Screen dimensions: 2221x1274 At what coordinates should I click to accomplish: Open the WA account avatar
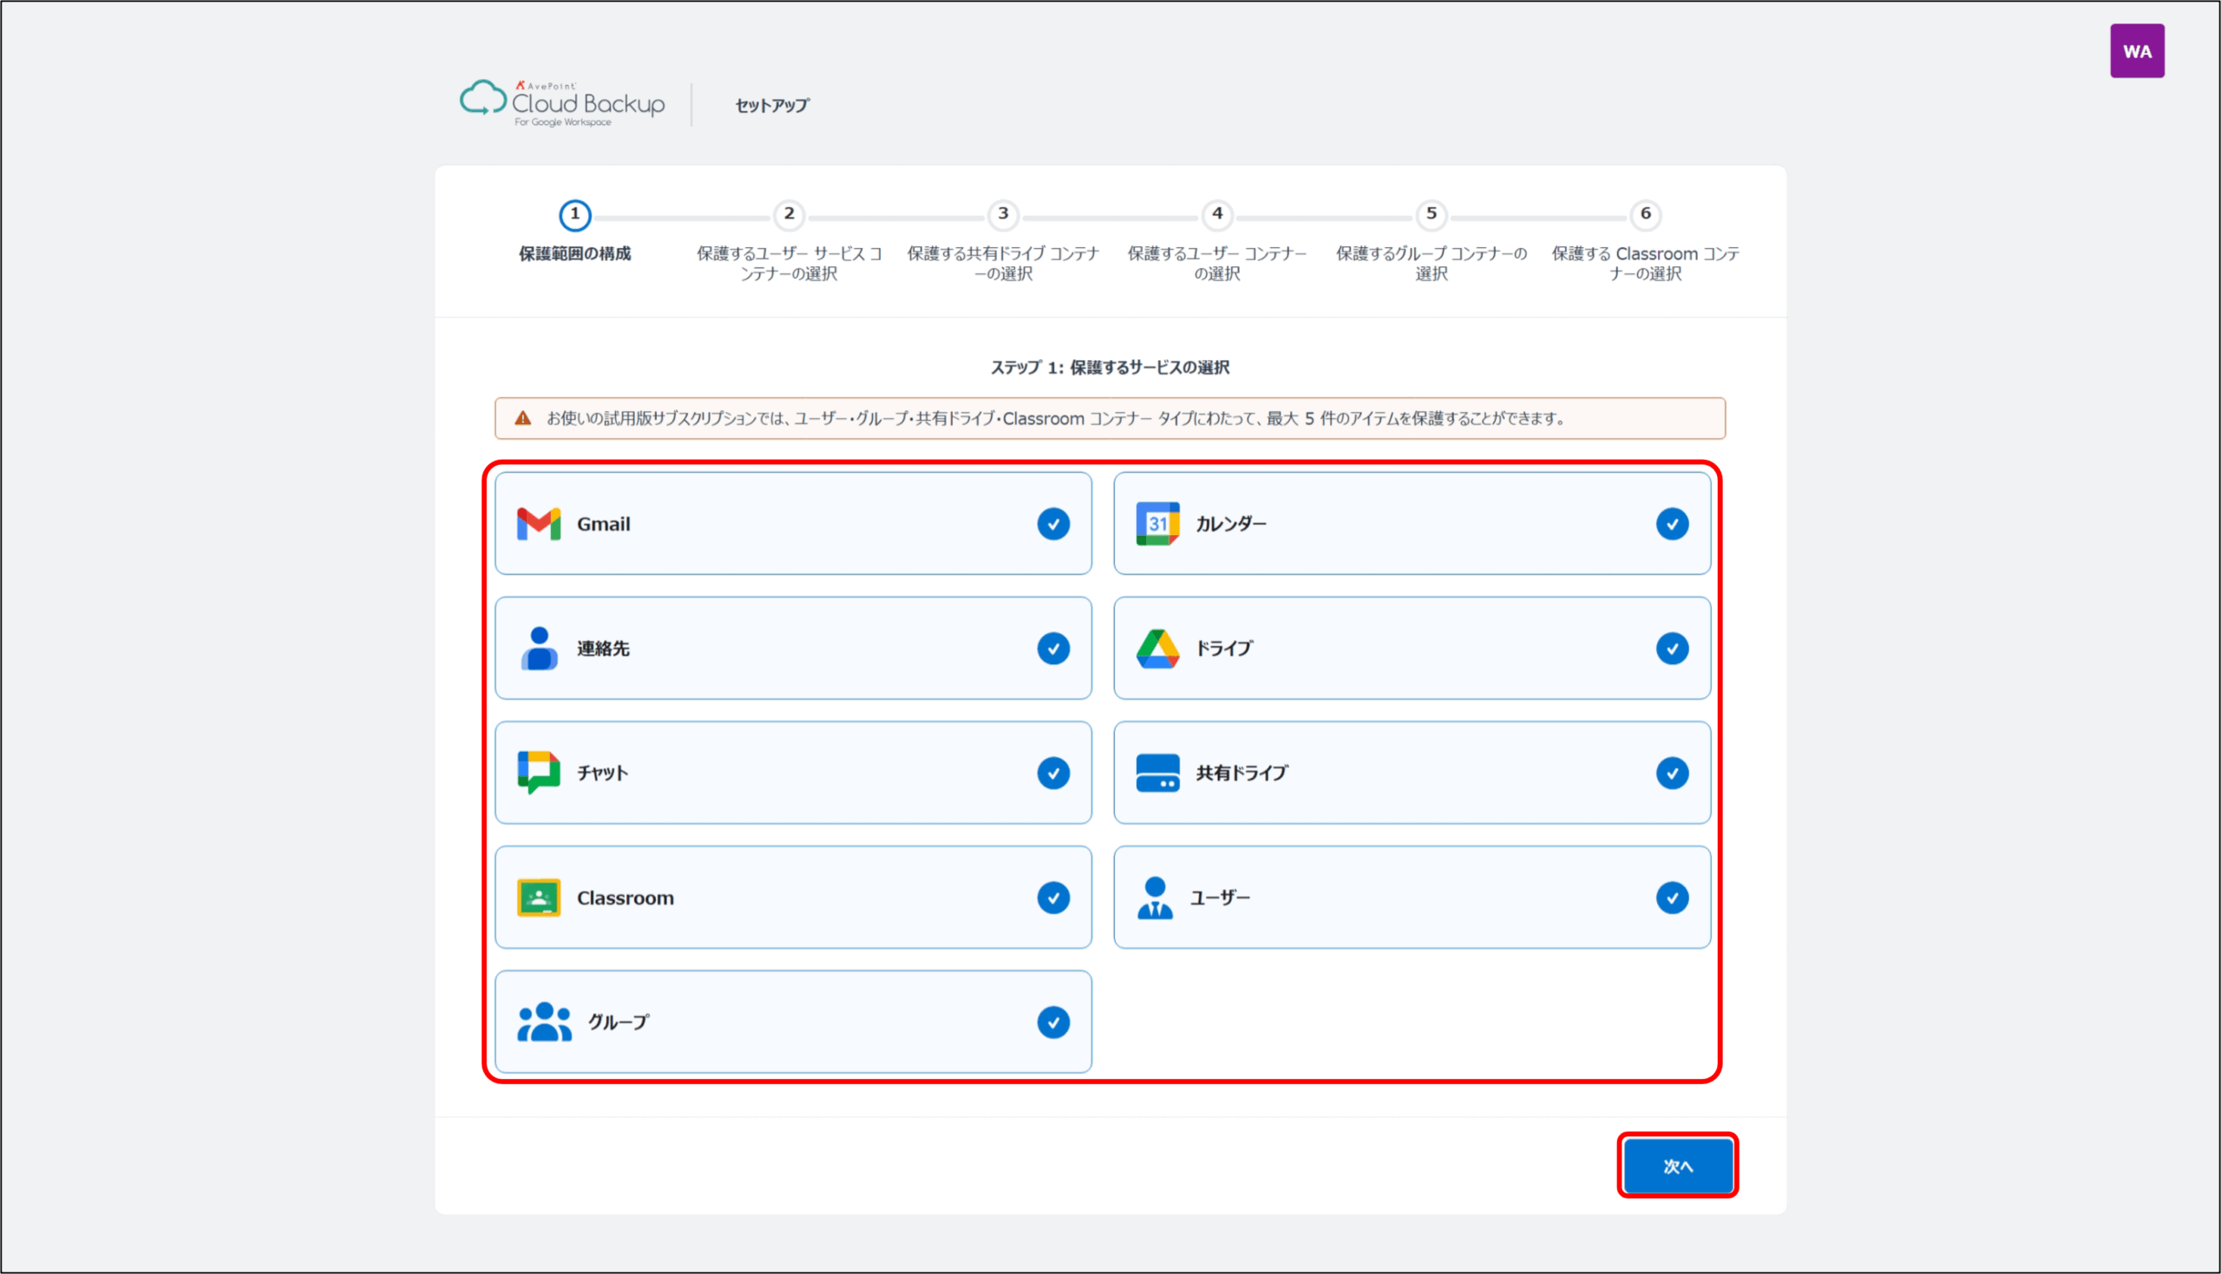(2136, 51)
